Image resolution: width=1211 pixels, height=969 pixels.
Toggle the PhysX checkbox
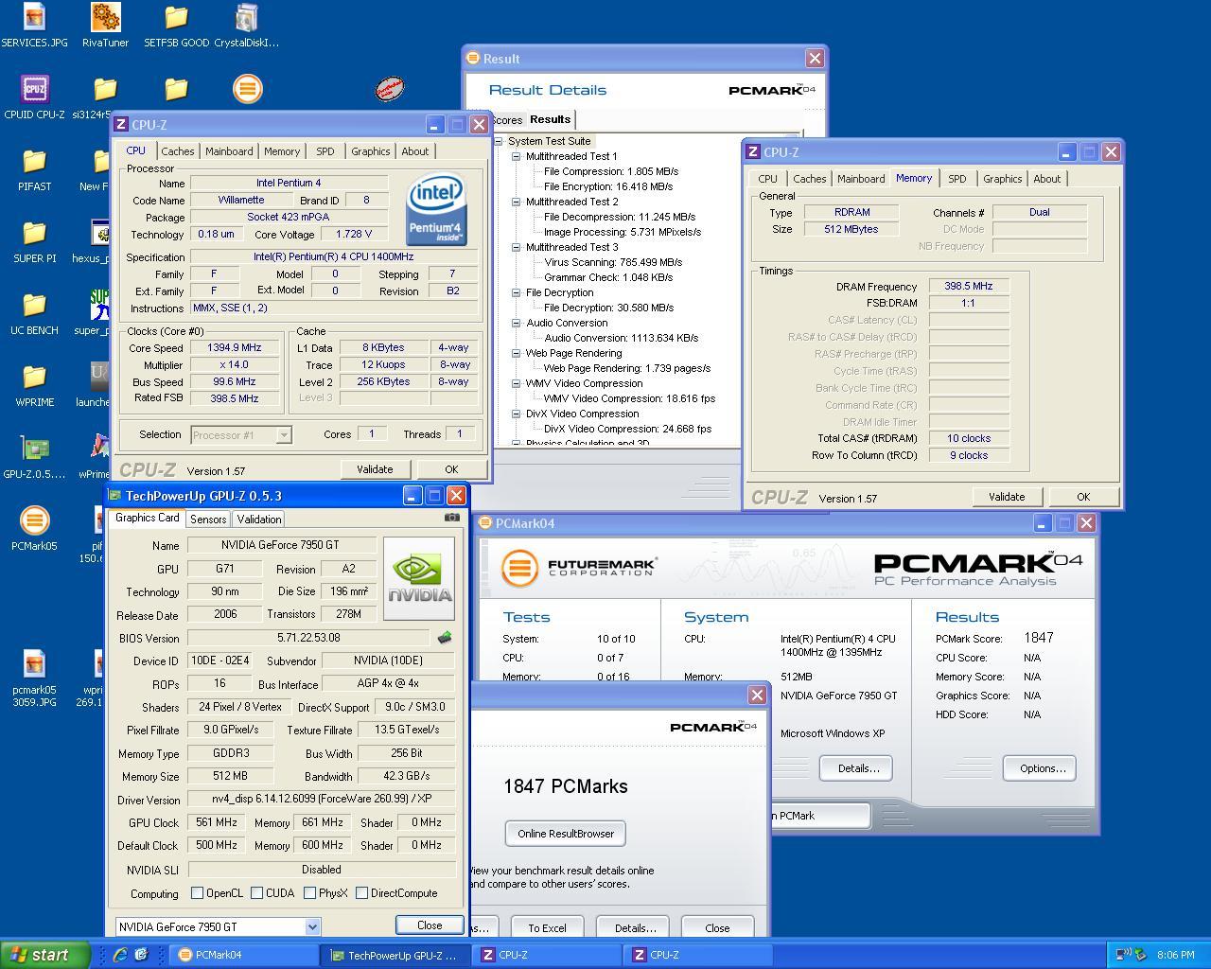pyautogui.click(x=309, y=892)
